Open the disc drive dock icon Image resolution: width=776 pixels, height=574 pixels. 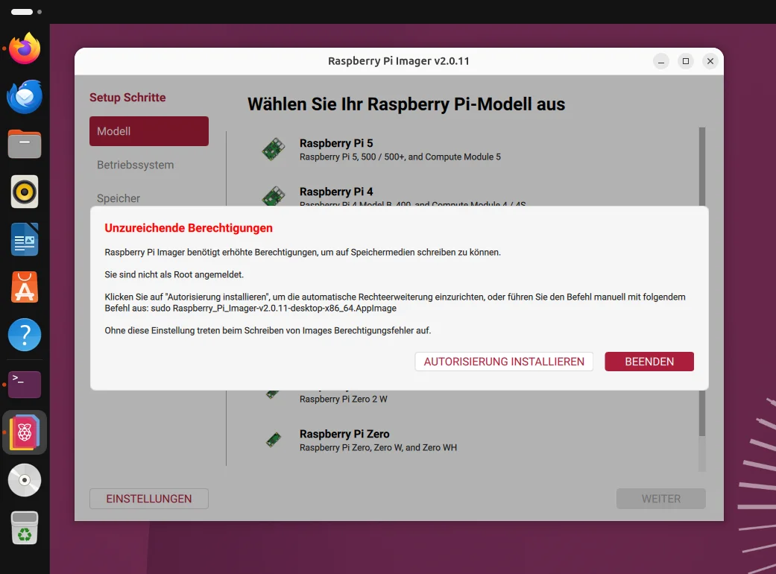pyautogui.click(x=25, y=480)
